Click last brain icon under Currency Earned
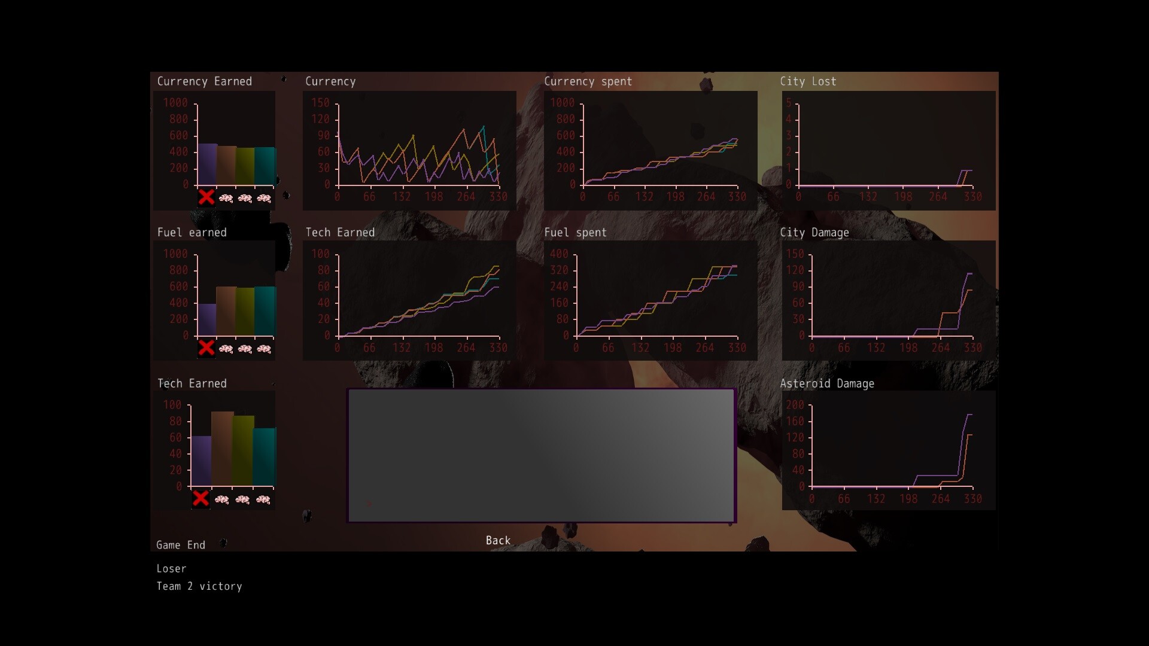1149x646 pixels. [x=264, y=198]
